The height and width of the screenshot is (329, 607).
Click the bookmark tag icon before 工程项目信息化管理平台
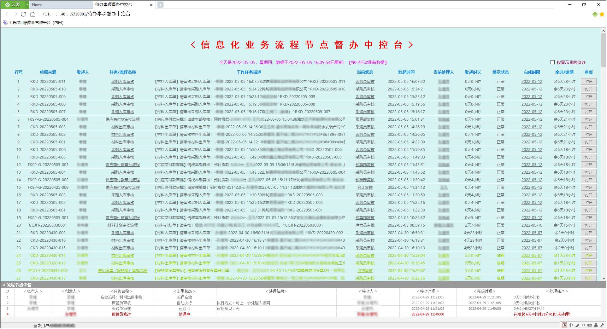tap(5, 22)
